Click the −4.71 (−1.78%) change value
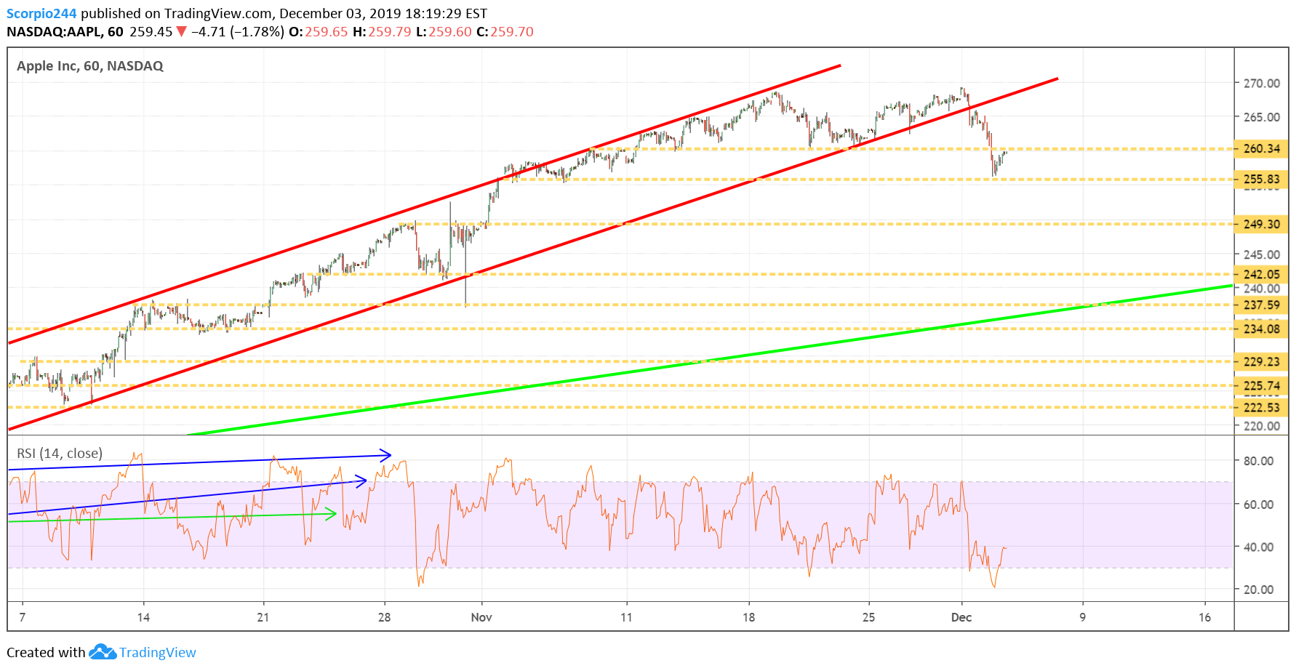 click(238, 32)
